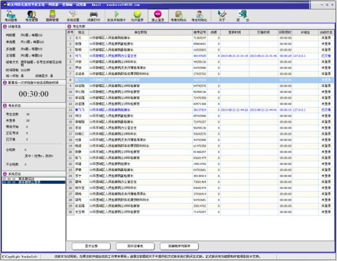Image resolution: width=337 pixels, height=261 pixels.
Task: Click 考生状态 panel header icon
Action: point(5,106)
